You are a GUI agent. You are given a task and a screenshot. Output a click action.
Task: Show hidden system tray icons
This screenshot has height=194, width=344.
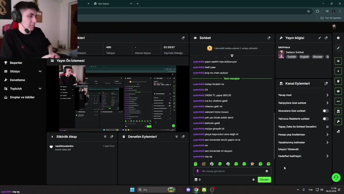click(298, 190)
